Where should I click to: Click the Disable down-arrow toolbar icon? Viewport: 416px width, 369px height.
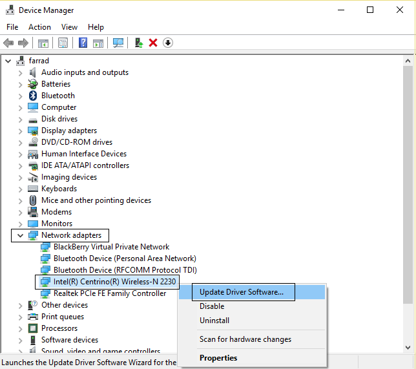168,43
